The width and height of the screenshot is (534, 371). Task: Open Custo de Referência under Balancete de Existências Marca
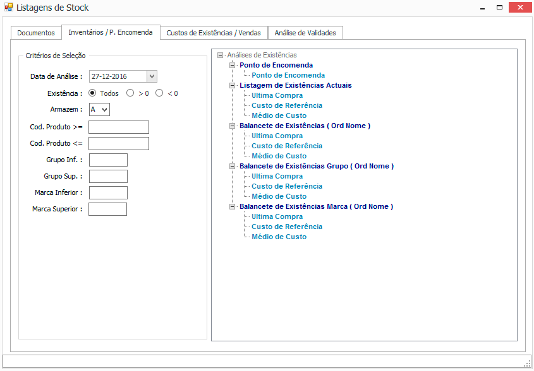(287, 227)
